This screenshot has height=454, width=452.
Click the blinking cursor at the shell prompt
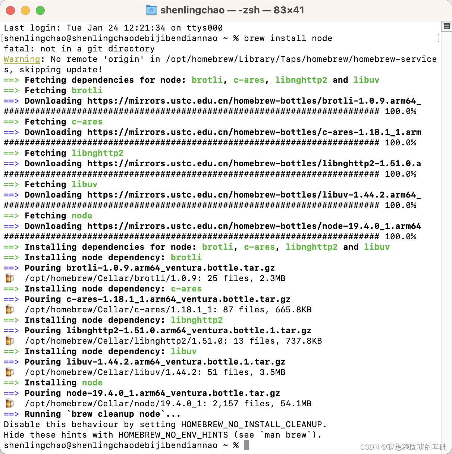(246, 445)
